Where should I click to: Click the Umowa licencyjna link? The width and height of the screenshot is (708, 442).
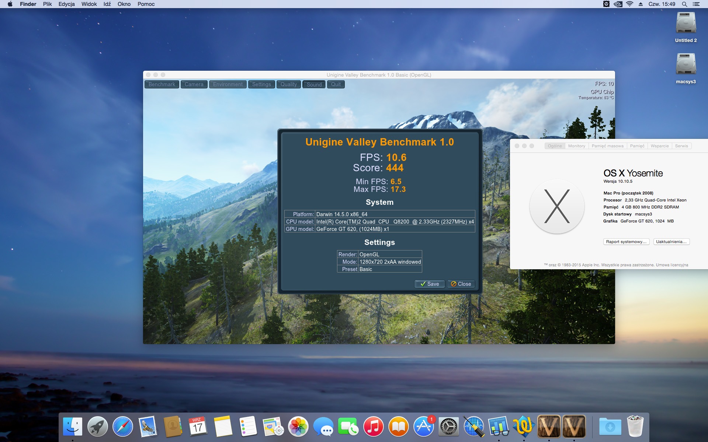click(x=672, y=265)
